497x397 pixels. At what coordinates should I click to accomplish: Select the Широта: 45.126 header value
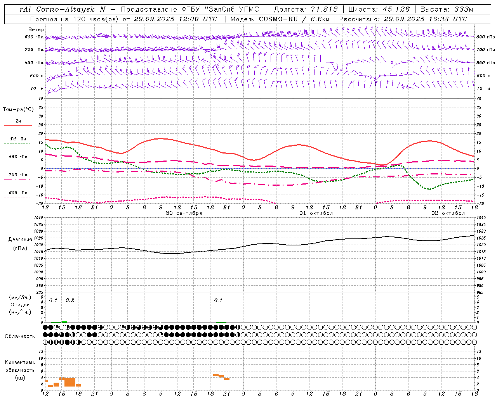tap(379, 9)
